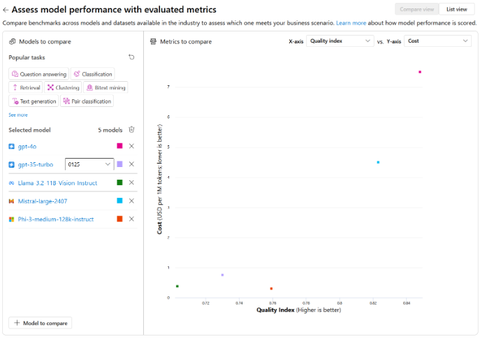This screenshot has height=339, width=480.
Task: Click the Clustering task icon chip
Action: [63, 87]
